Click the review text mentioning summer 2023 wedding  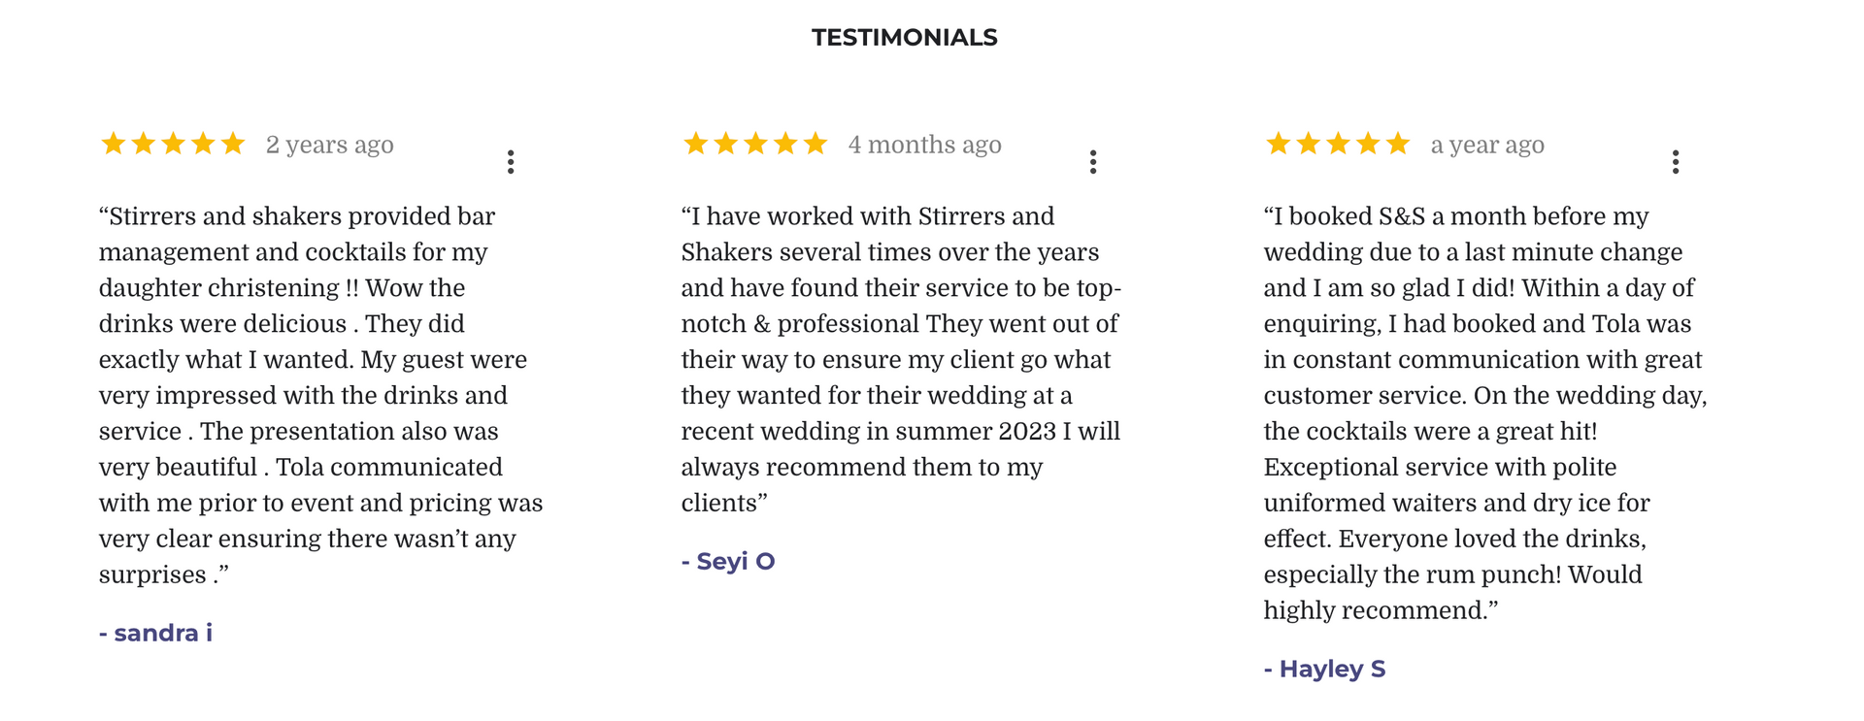pyautogui.click(x=901, y=359)
